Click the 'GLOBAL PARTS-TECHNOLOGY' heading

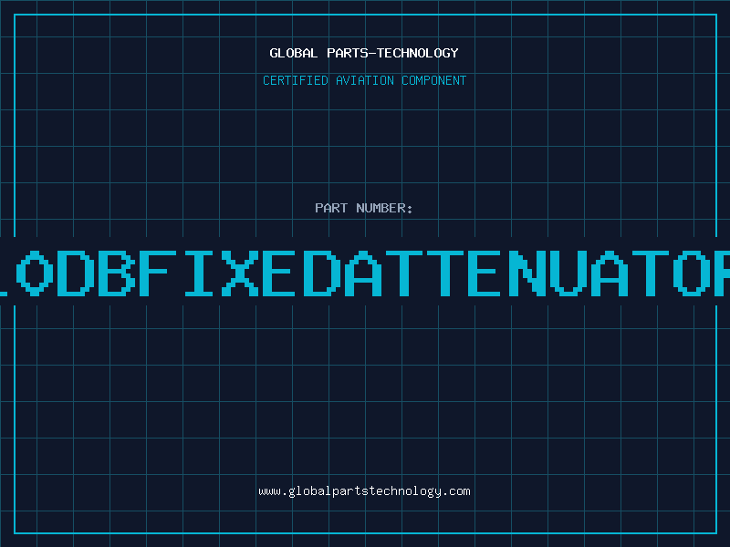(364, 53)
